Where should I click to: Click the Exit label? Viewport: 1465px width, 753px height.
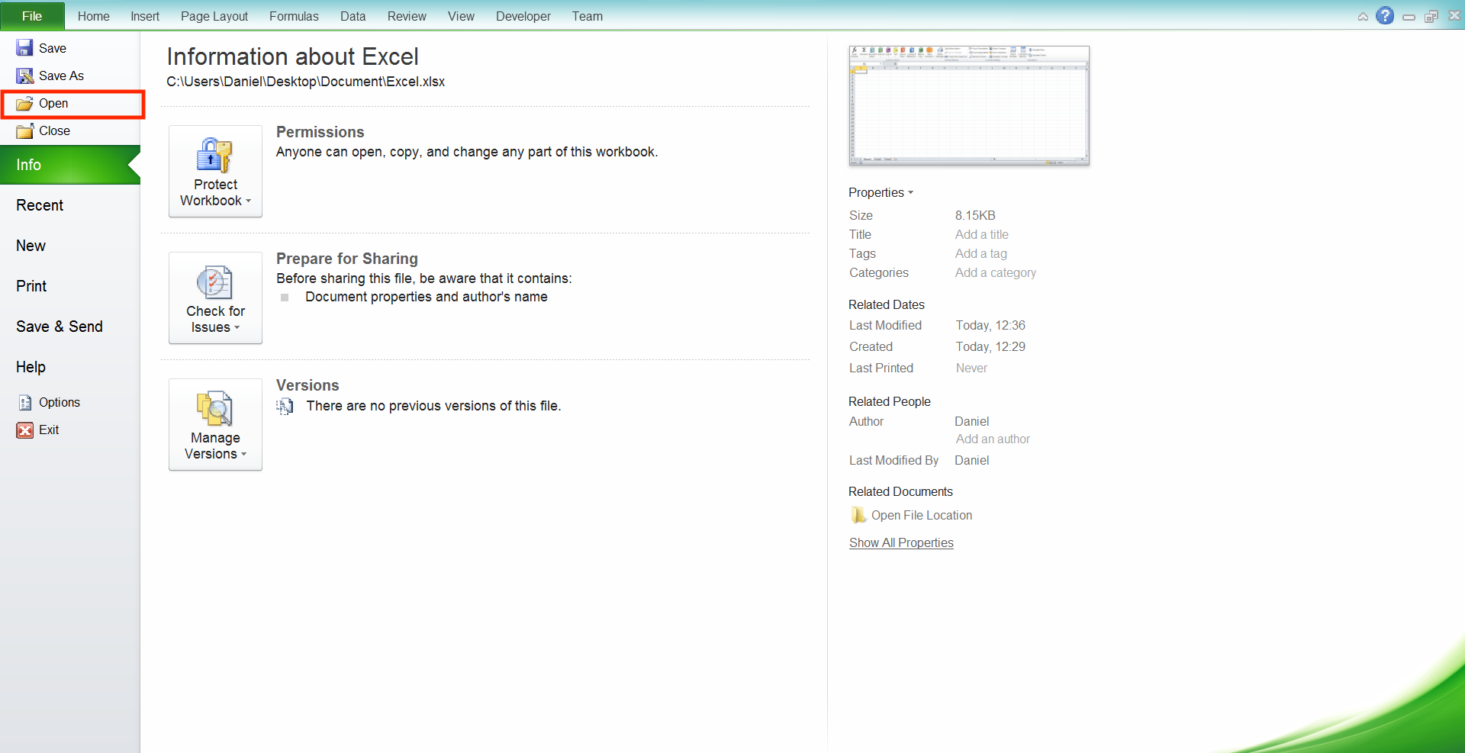[49, 430]
